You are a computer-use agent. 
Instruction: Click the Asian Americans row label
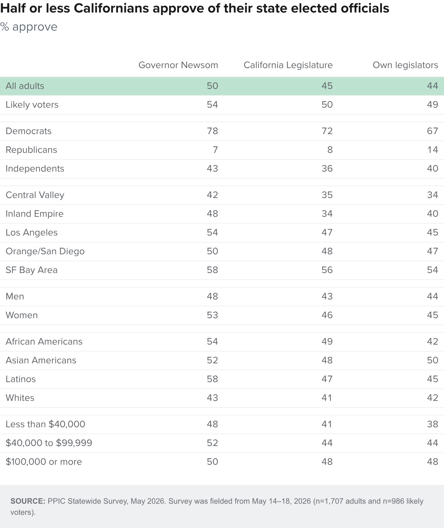tap(41, 360)
